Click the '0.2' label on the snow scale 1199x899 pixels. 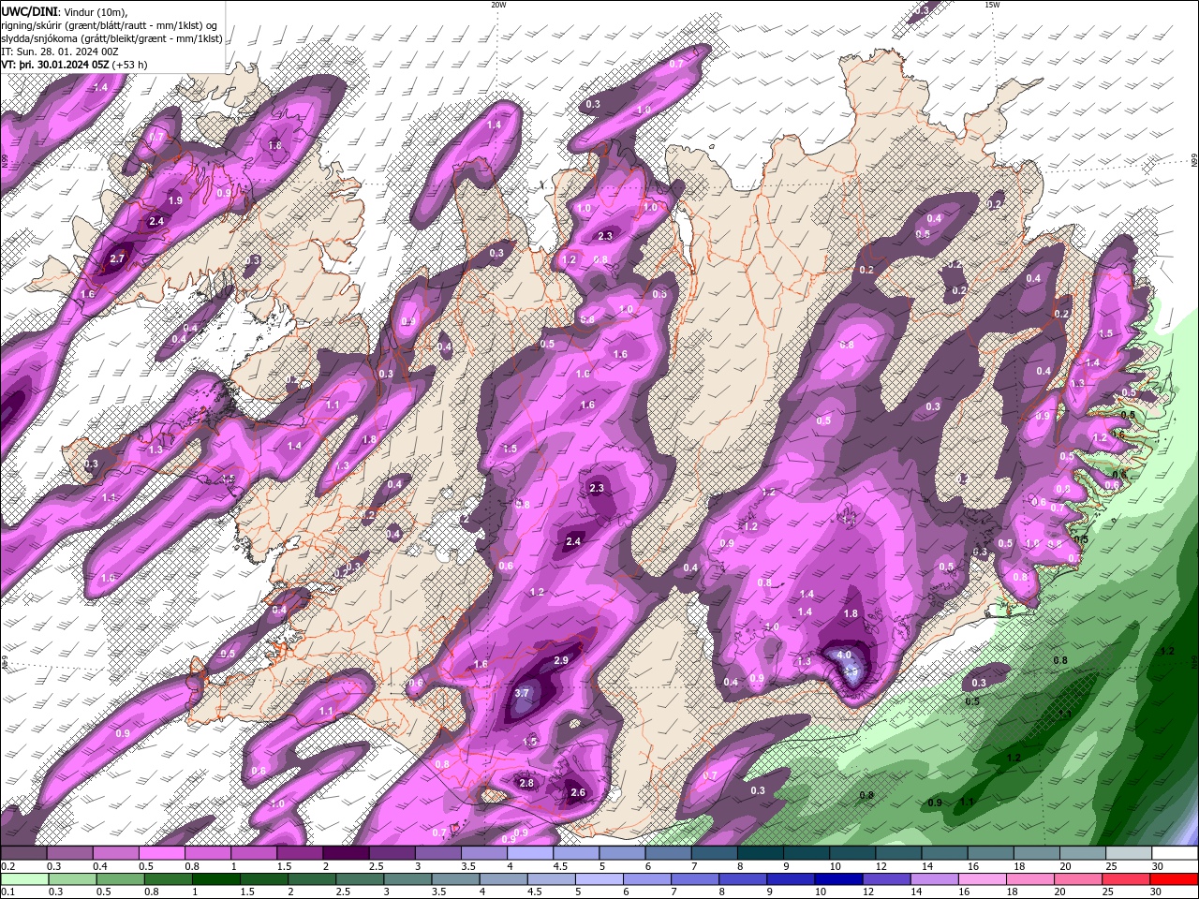tap(7, 866)
